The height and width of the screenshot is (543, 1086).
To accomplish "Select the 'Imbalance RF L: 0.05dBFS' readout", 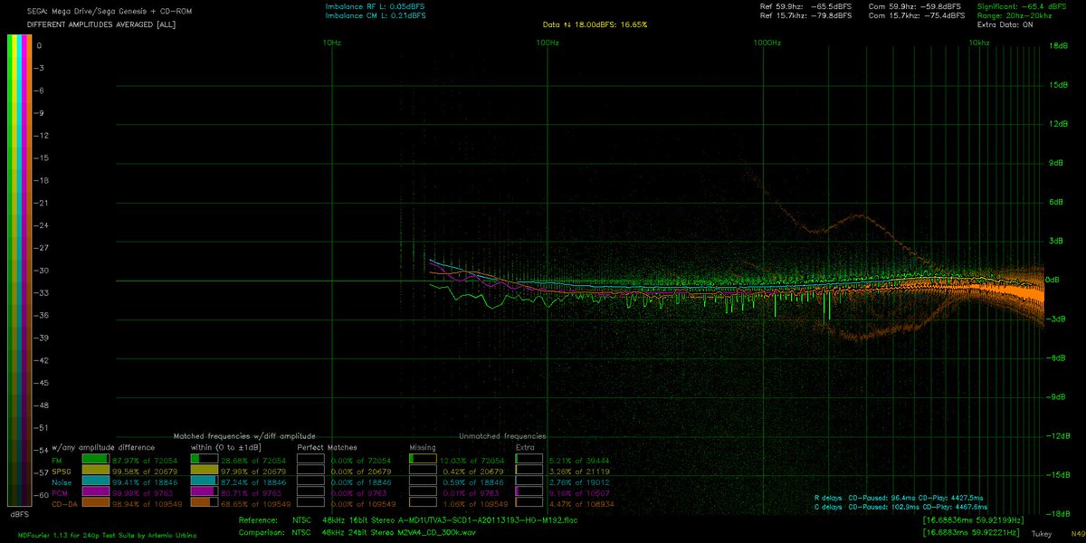I will coord(375,6).
